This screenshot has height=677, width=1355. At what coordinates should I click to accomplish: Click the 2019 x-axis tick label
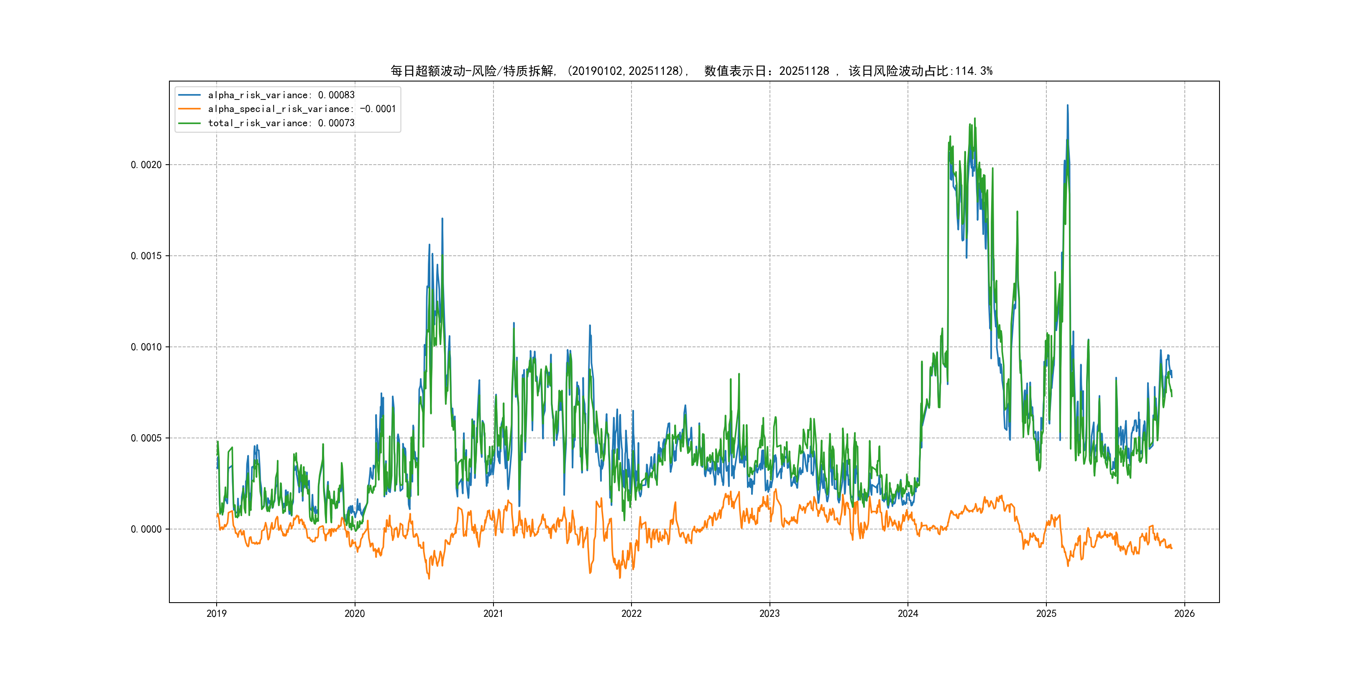[216, 613]
